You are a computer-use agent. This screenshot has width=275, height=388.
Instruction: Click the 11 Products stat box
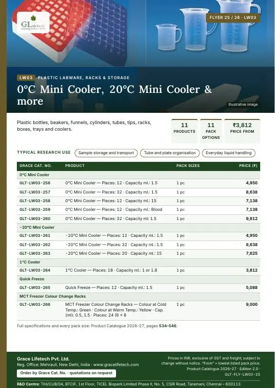[x=185, y=131]
